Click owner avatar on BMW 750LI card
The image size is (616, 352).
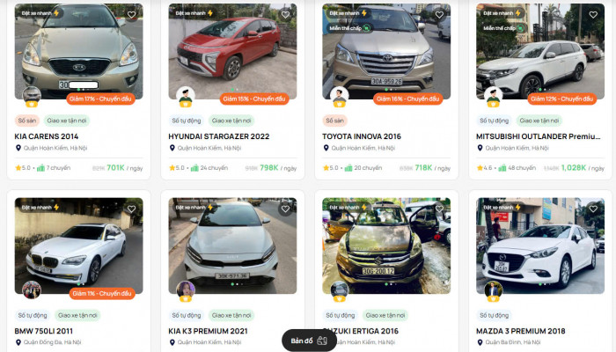32,290
